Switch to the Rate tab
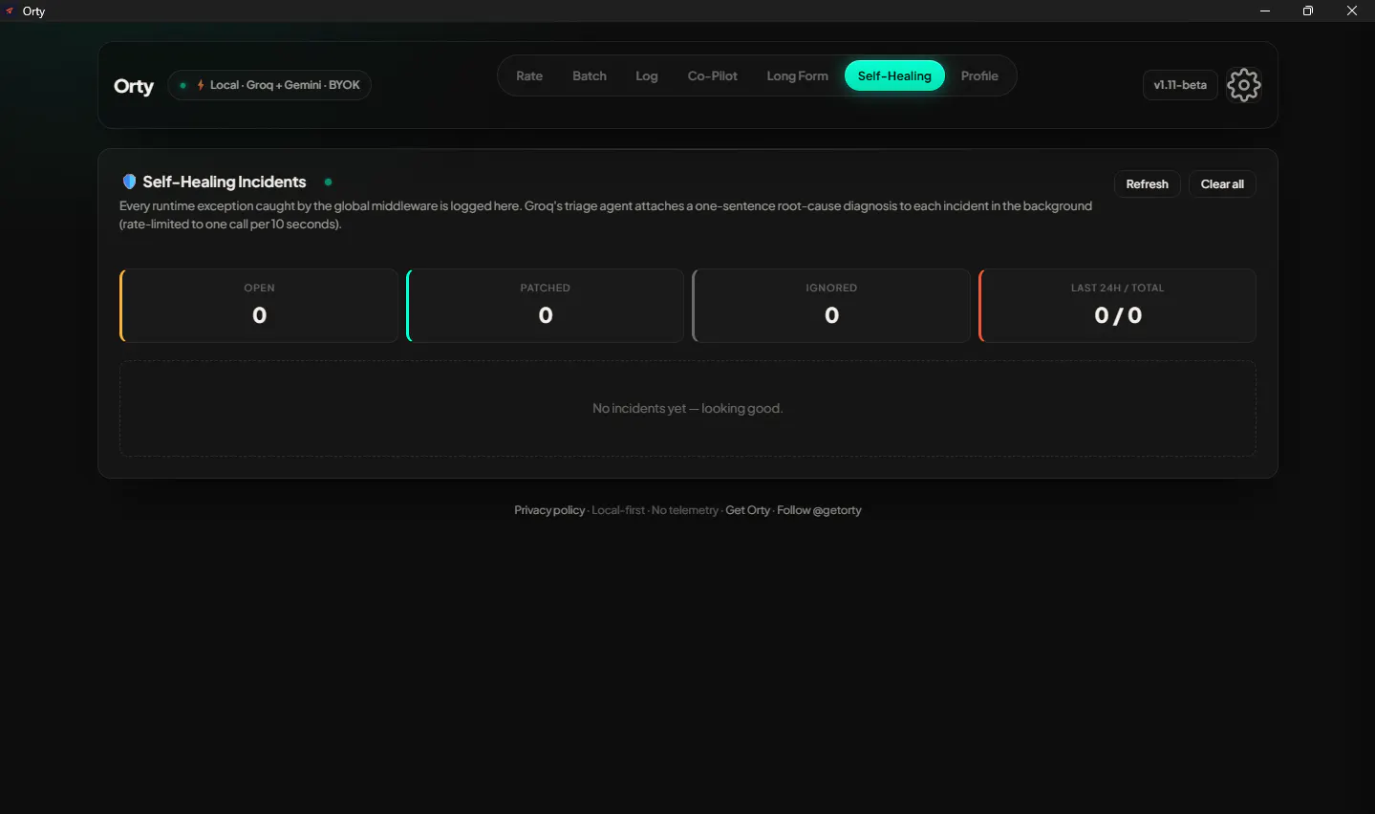Screen dimensions: 1375x814 (x=529, y=75)
